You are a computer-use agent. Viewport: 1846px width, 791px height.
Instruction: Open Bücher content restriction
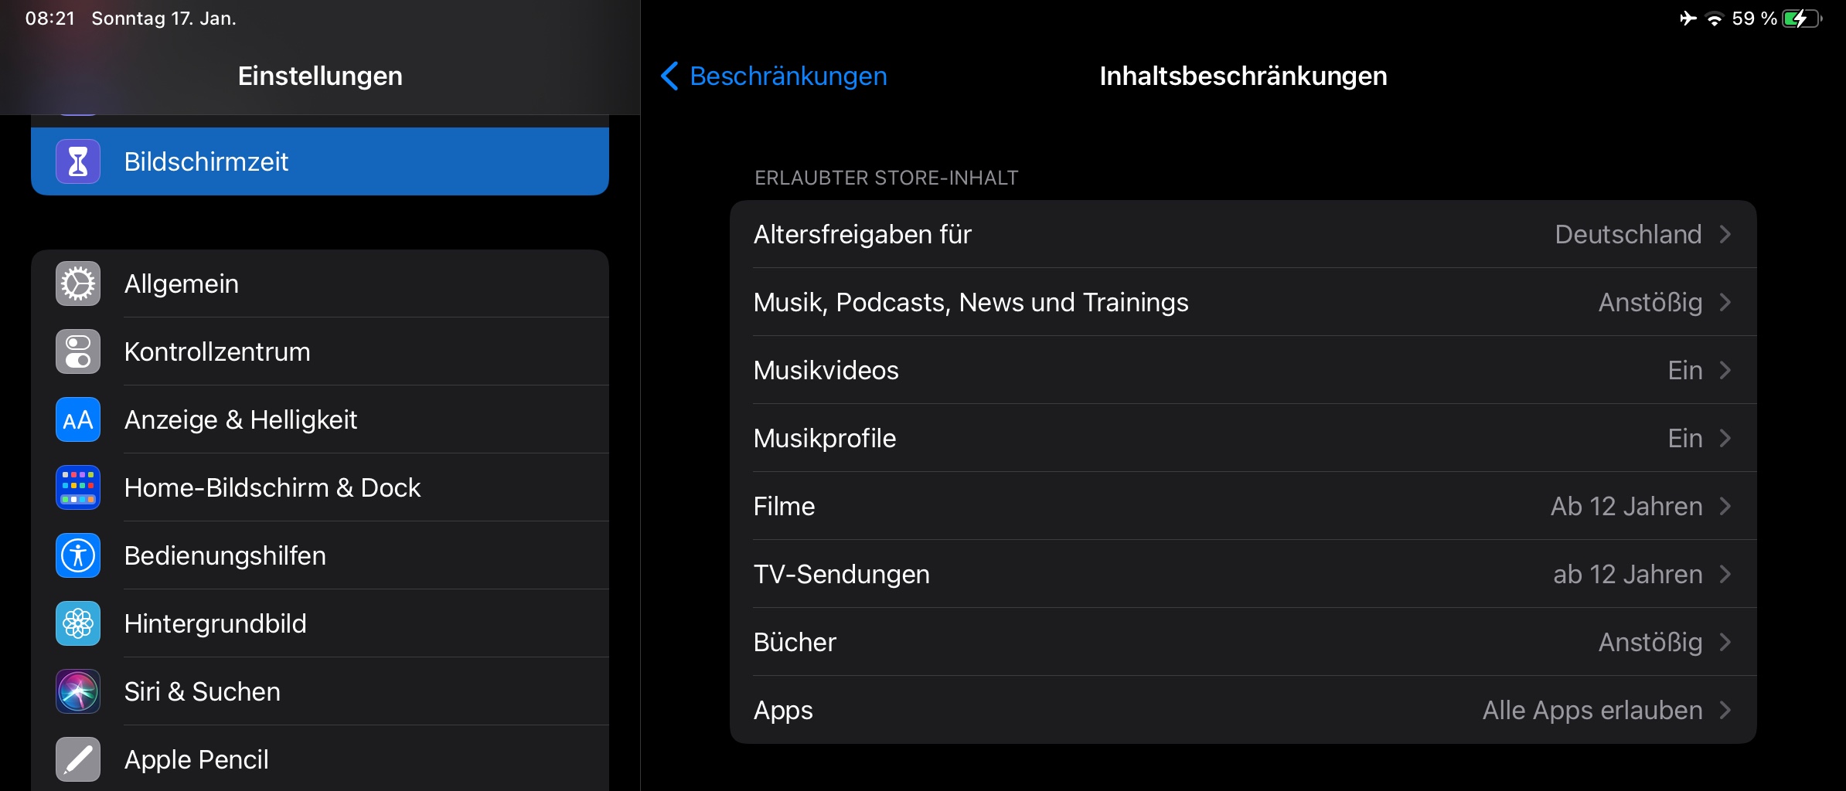pyautogui.click(x=1242, y=642)
